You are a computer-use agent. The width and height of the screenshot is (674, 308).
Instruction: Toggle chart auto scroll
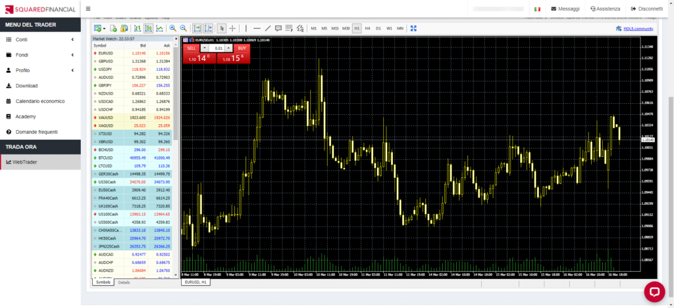pyautogui.click(x=197, y=28)
